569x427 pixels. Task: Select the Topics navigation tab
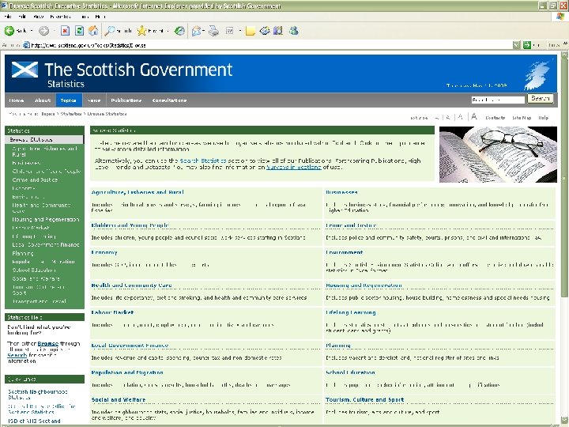[x=69, y=100]
